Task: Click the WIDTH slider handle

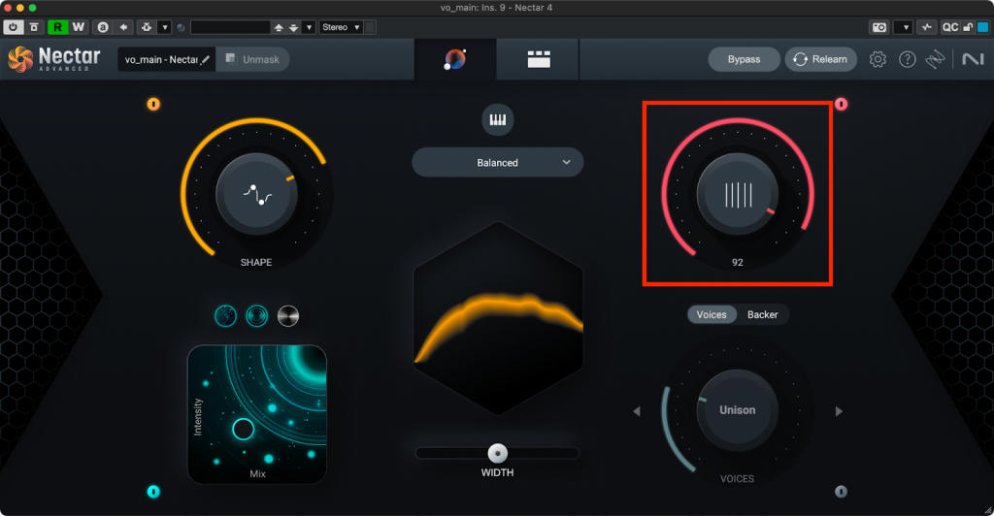Action: (497, 452)
